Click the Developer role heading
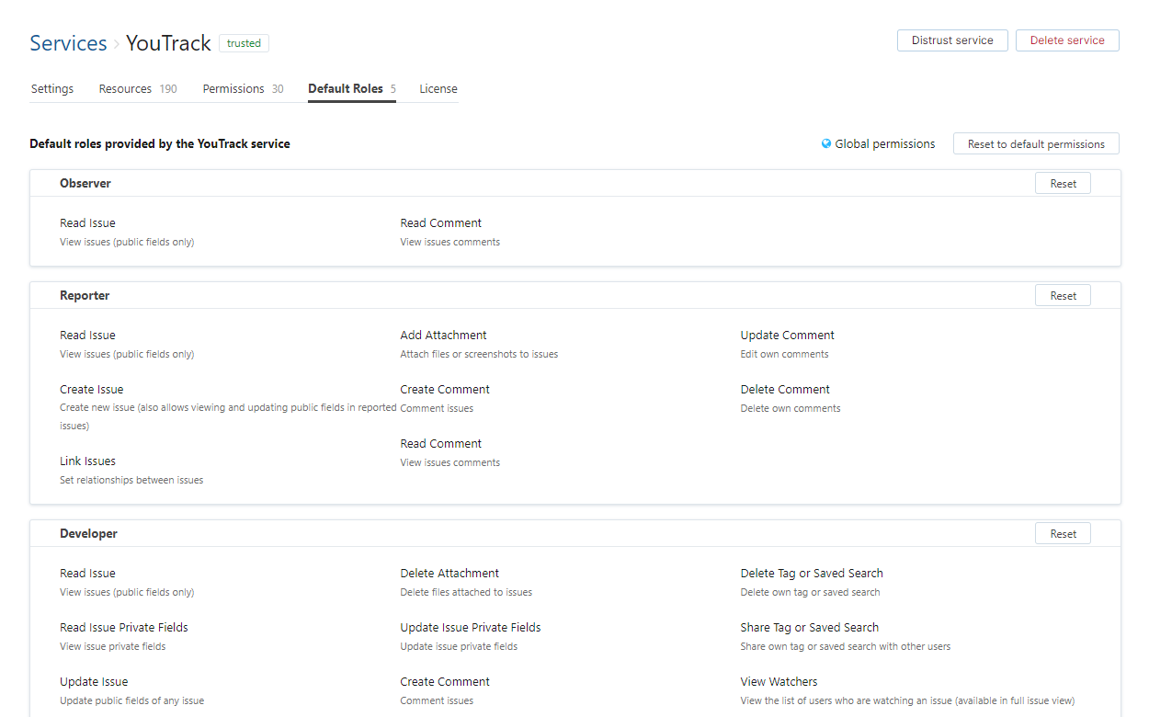Screen dimensions: 1149x717 (x=88, y=534)
